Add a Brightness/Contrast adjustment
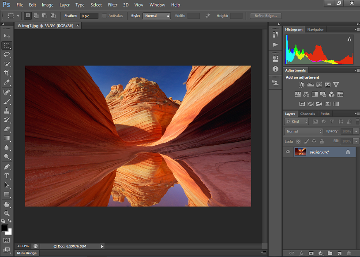The height and width of the screenshot is (257, 360). [x=302, y=84]
